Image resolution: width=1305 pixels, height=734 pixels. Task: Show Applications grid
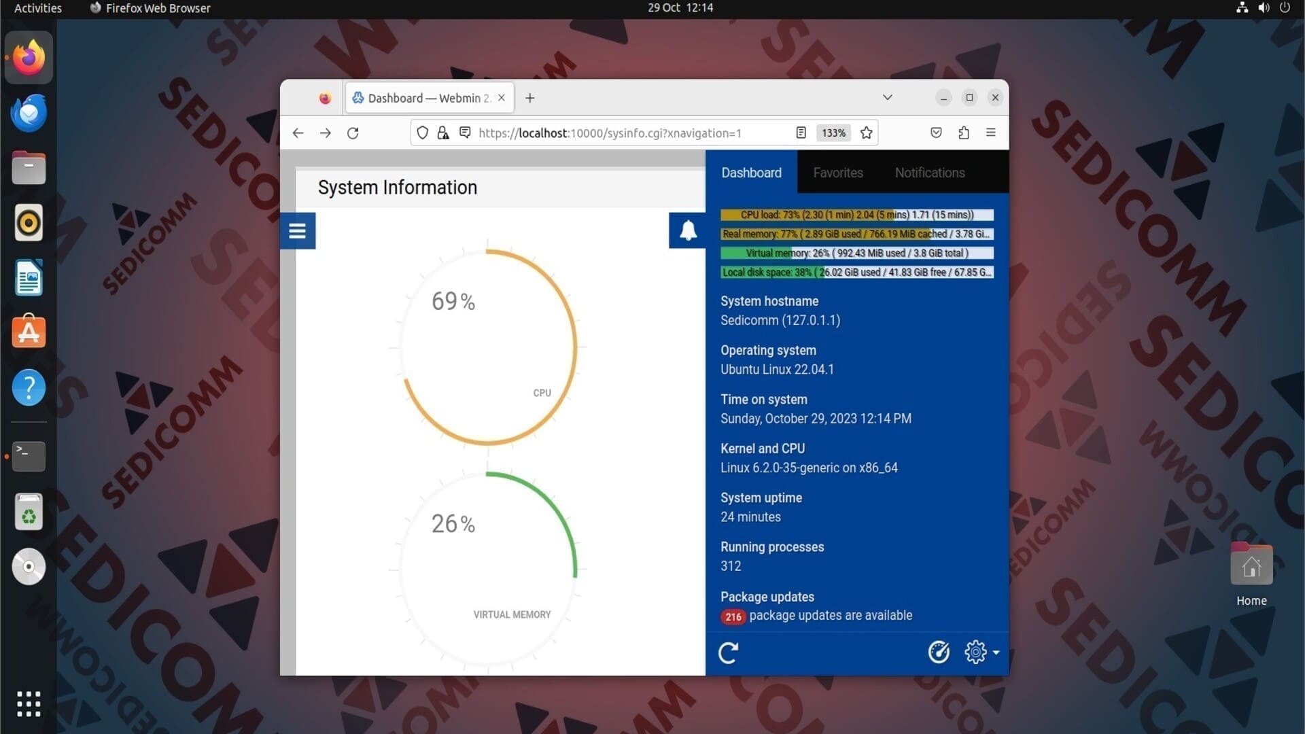[29, 704]
